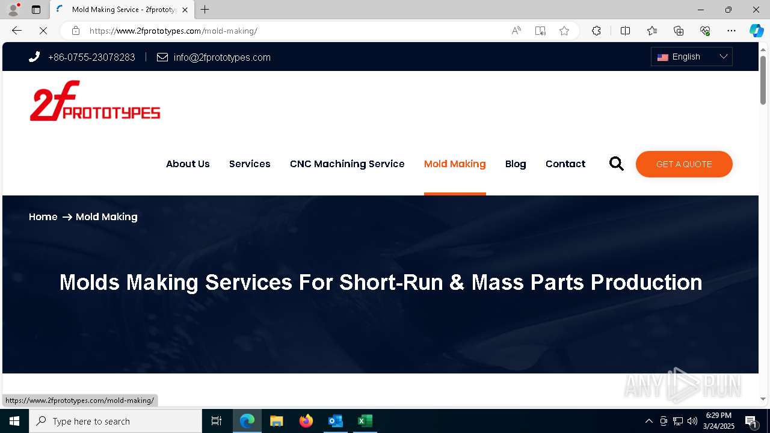This screenshot has height=433, width=770.
Task: Open Collections icon
Action: click(679, 31)
